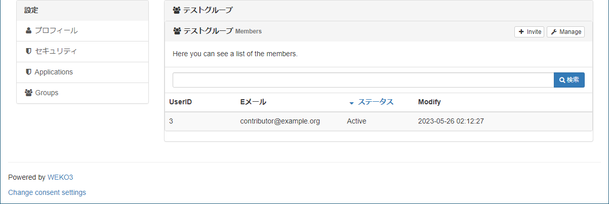Click the magnifier icon in 検索 button
Viewport: 609px width, 204px height.
pos(562,80)
